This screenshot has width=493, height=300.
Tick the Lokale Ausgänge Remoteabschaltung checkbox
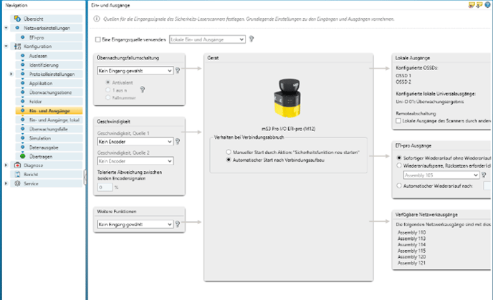398,122
